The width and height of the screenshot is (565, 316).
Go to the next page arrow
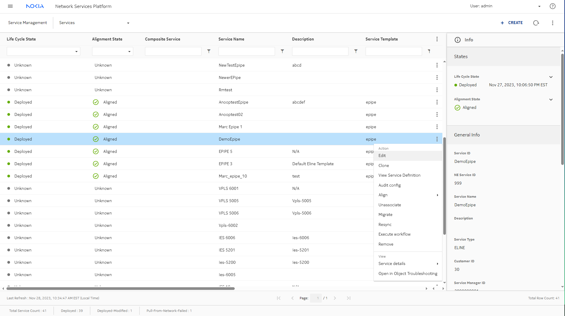[335, 298]
